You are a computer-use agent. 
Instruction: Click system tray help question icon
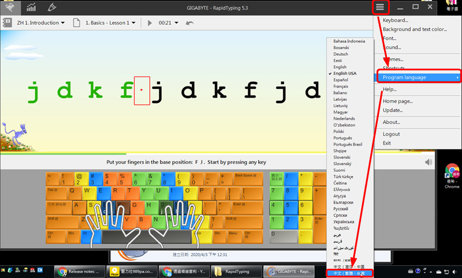pos(418,271)
